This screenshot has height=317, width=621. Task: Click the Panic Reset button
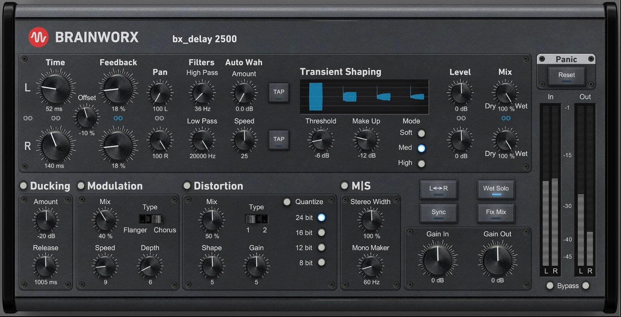coord(566,76)
